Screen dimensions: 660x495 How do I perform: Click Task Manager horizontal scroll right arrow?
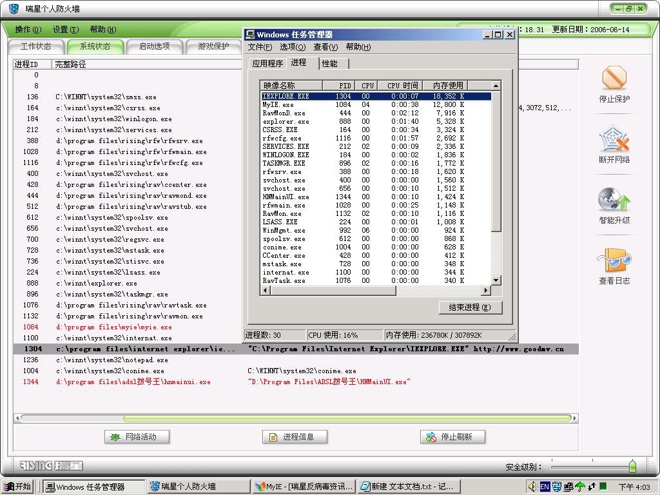coord(487,291)
